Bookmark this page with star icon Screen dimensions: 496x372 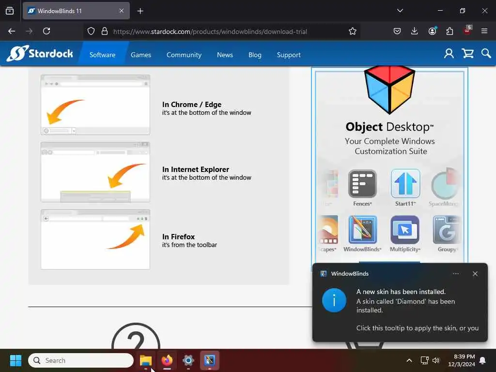coord(353,31)
